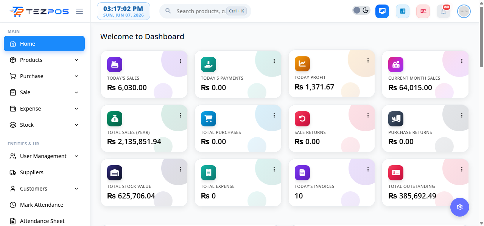Open the Customers sidebar entry
484x226 pixels.
[44, 189]
